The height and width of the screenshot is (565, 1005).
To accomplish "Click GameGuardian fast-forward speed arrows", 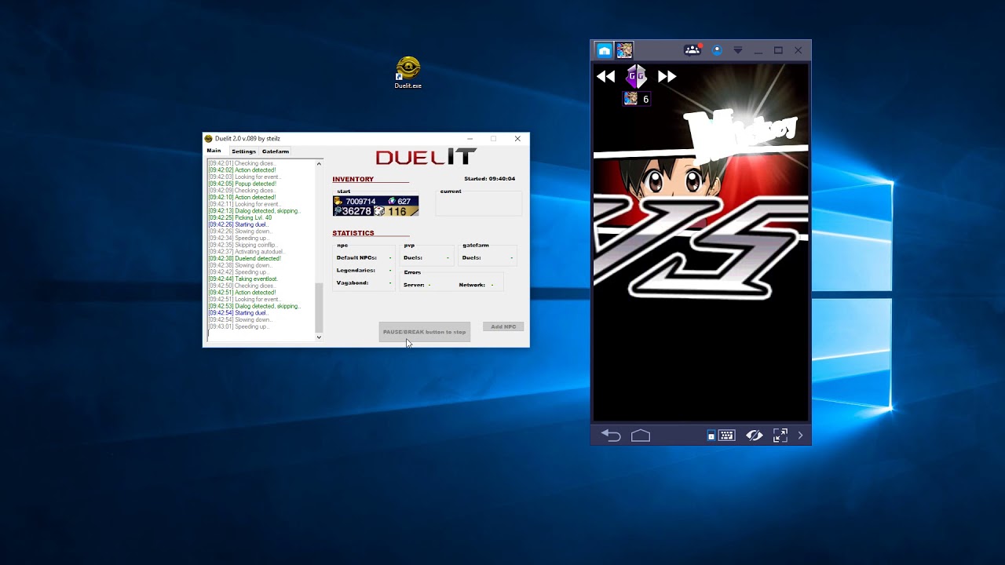I will pos(667,76).
